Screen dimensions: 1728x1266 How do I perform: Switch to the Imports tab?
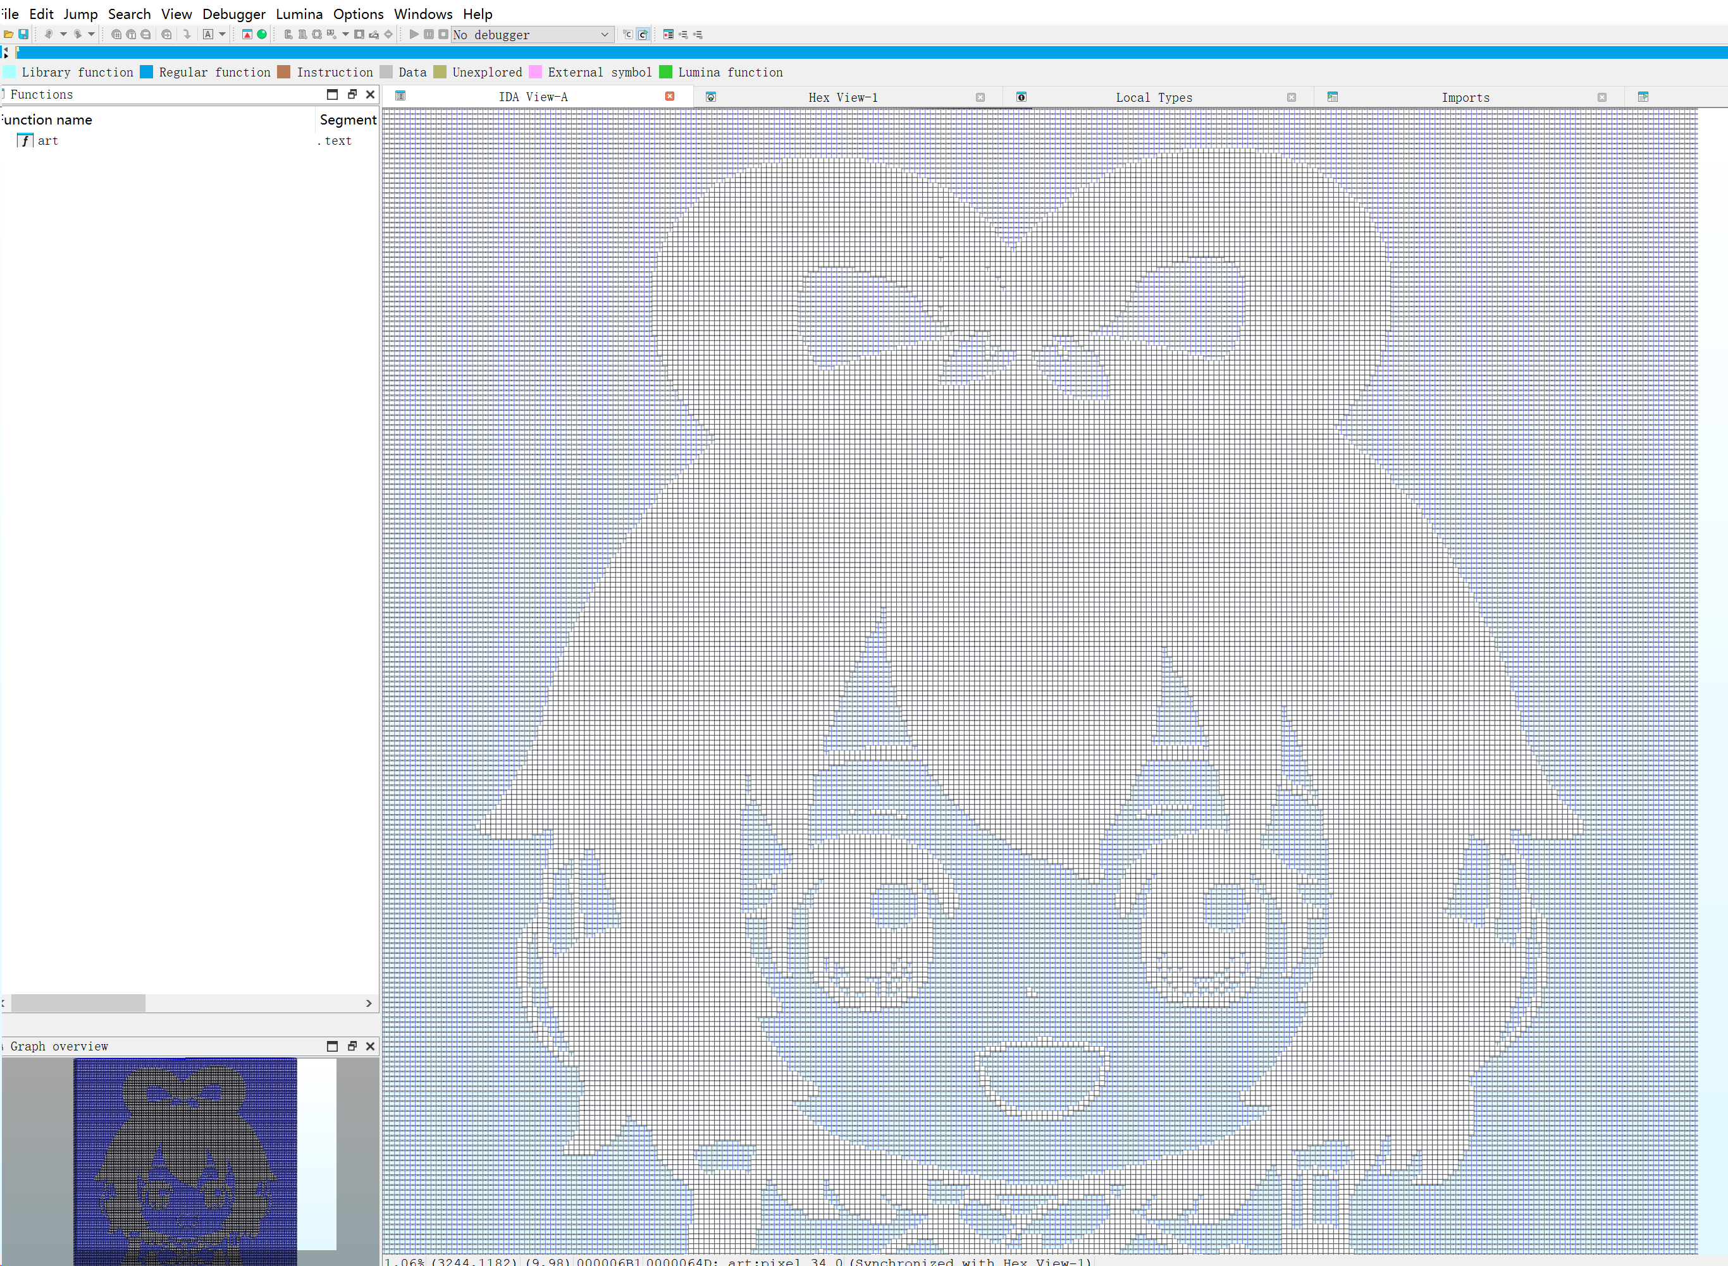coord(1465,97)
